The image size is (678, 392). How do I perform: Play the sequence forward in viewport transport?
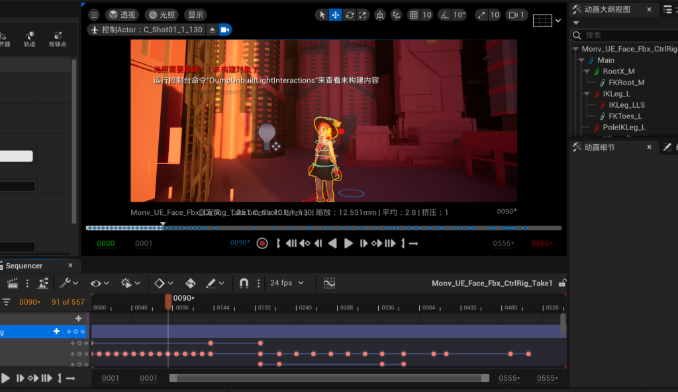(348, 243)
